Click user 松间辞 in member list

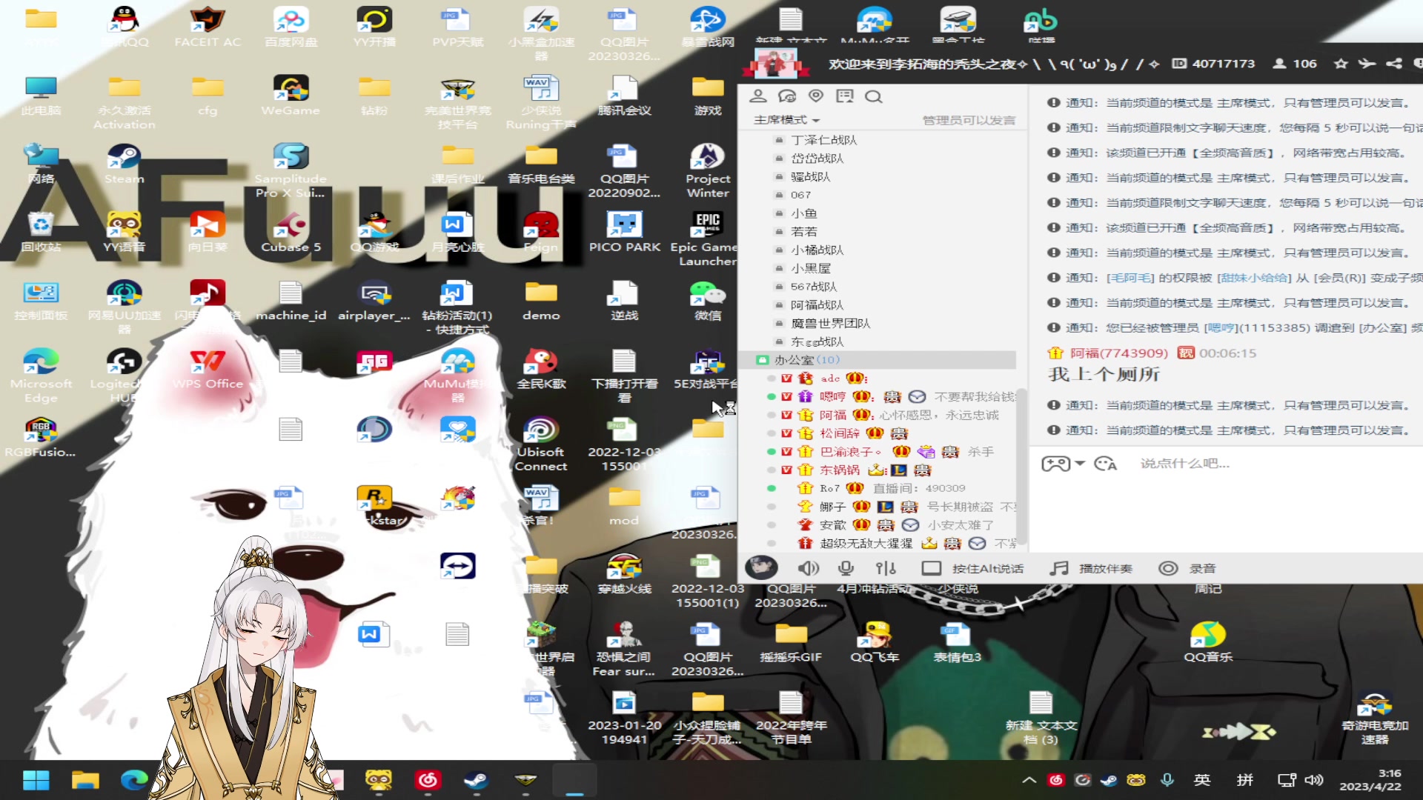coord(839,433)
